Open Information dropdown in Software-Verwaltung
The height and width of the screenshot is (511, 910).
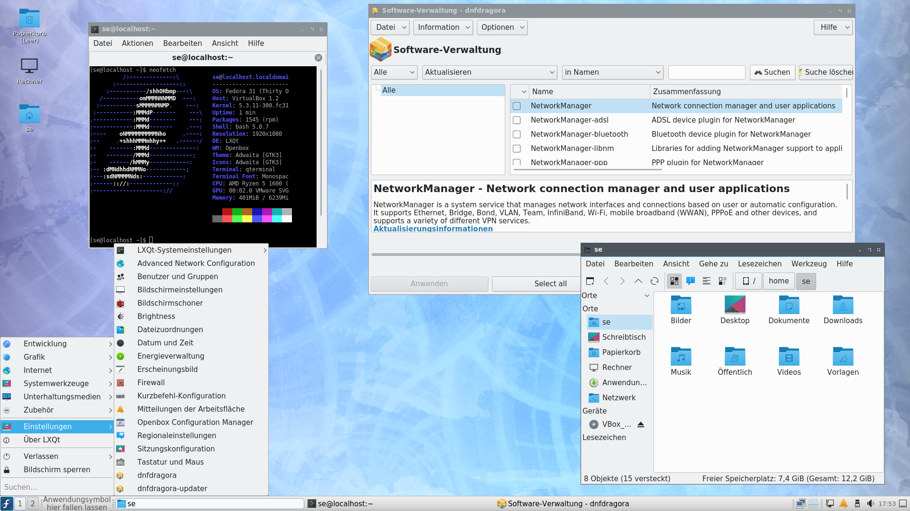click(x=443, y=27)
